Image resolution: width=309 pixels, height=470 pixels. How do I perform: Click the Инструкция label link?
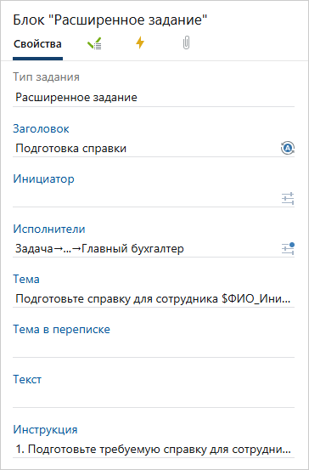tap(45, 429)
